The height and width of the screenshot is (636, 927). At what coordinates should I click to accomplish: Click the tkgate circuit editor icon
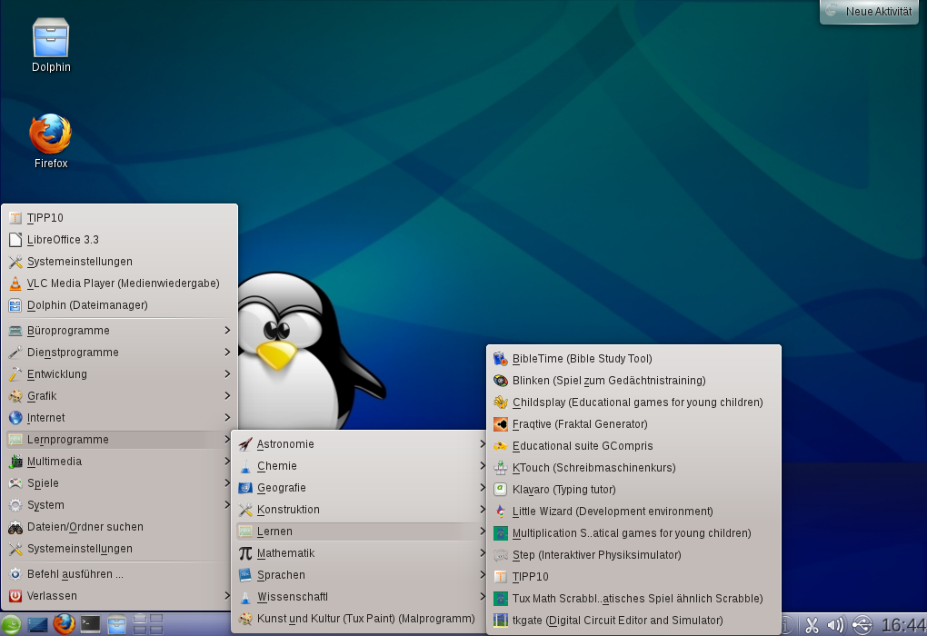[x=501, y=621]
